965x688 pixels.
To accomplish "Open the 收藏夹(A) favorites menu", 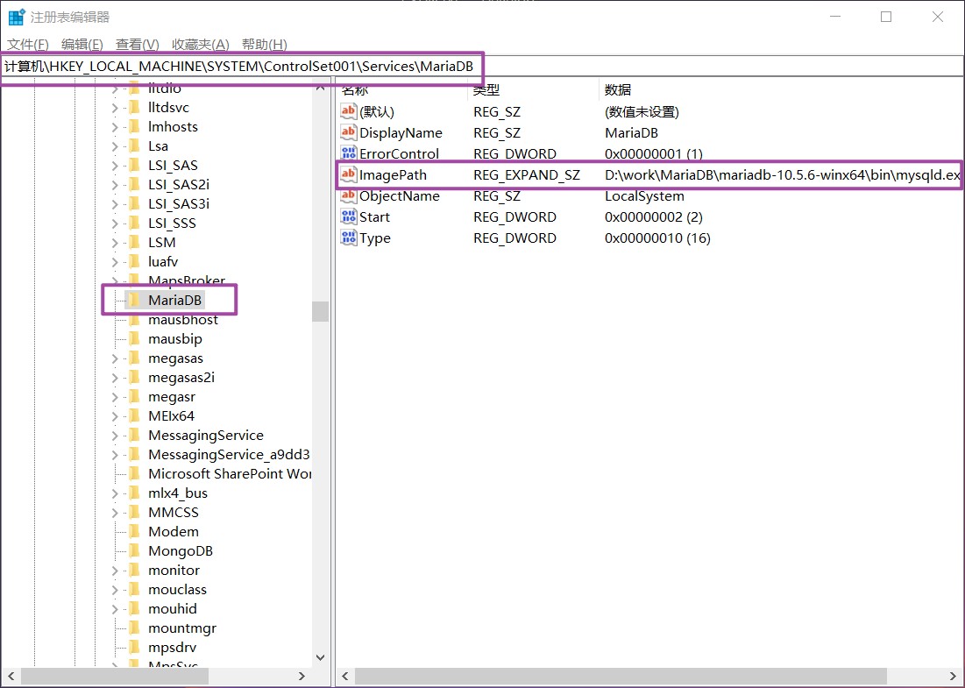I will point(200,45).
